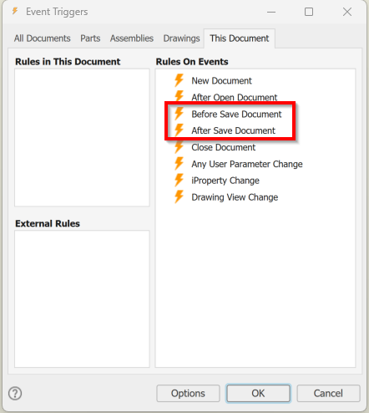Select the iProperty Change event

point(225,181)
